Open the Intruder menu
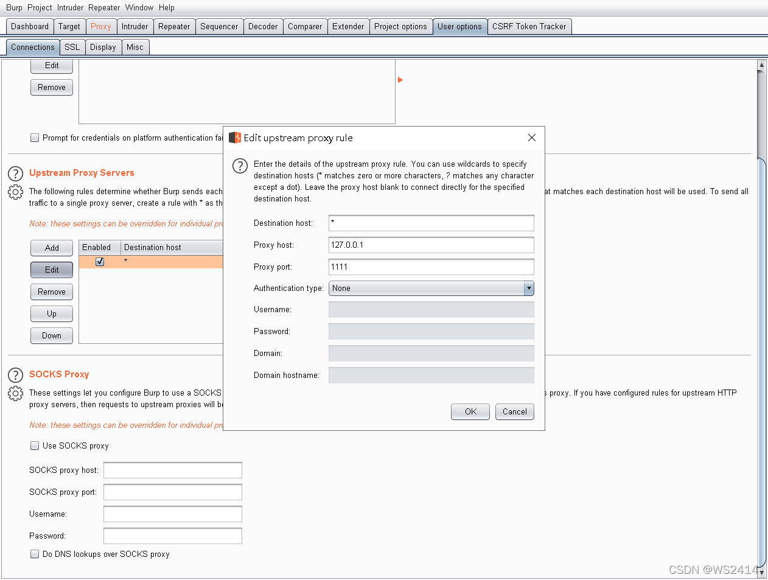 [x=71, y=7]
